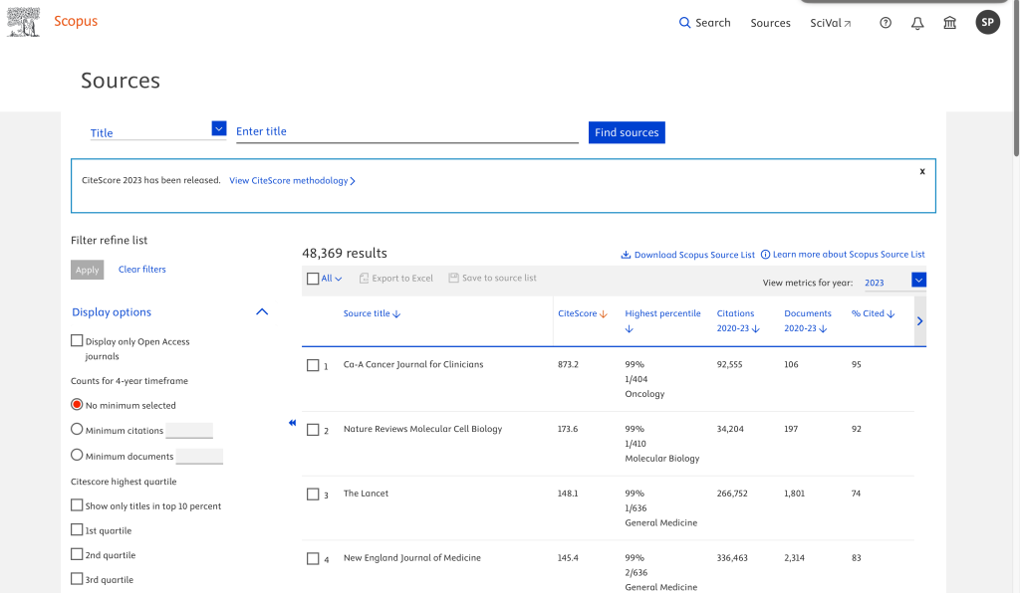Select The Lancet row checkbox
Viewport: 1020px width, 593px height.
[x=313, y=494]
